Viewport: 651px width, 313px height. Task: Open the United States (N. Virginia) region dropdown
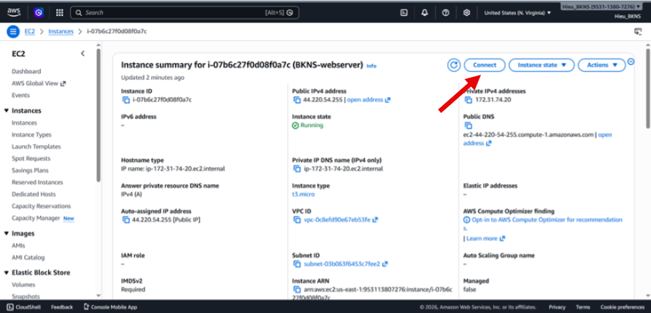click(x=517, y=13)
